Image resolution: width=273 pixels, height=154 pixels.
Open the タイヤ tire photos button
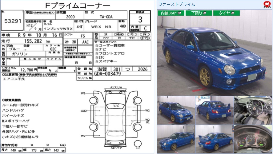(x=226, y=13)
